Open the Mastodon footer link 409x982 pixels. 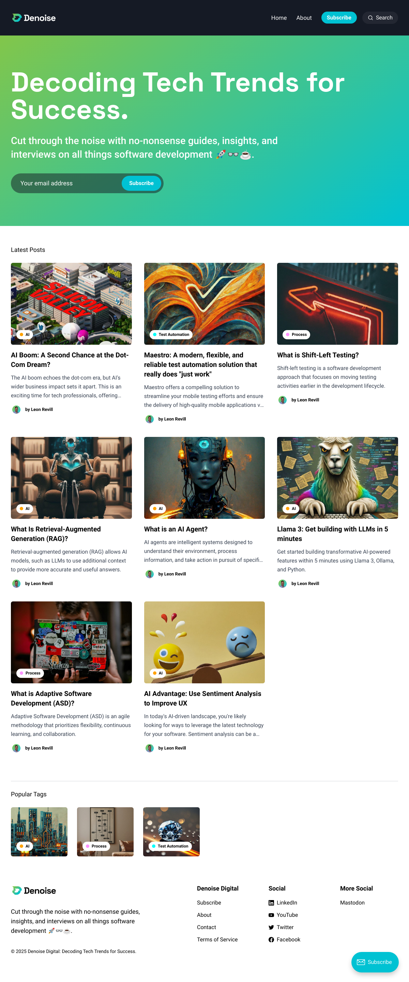(352, 903)
